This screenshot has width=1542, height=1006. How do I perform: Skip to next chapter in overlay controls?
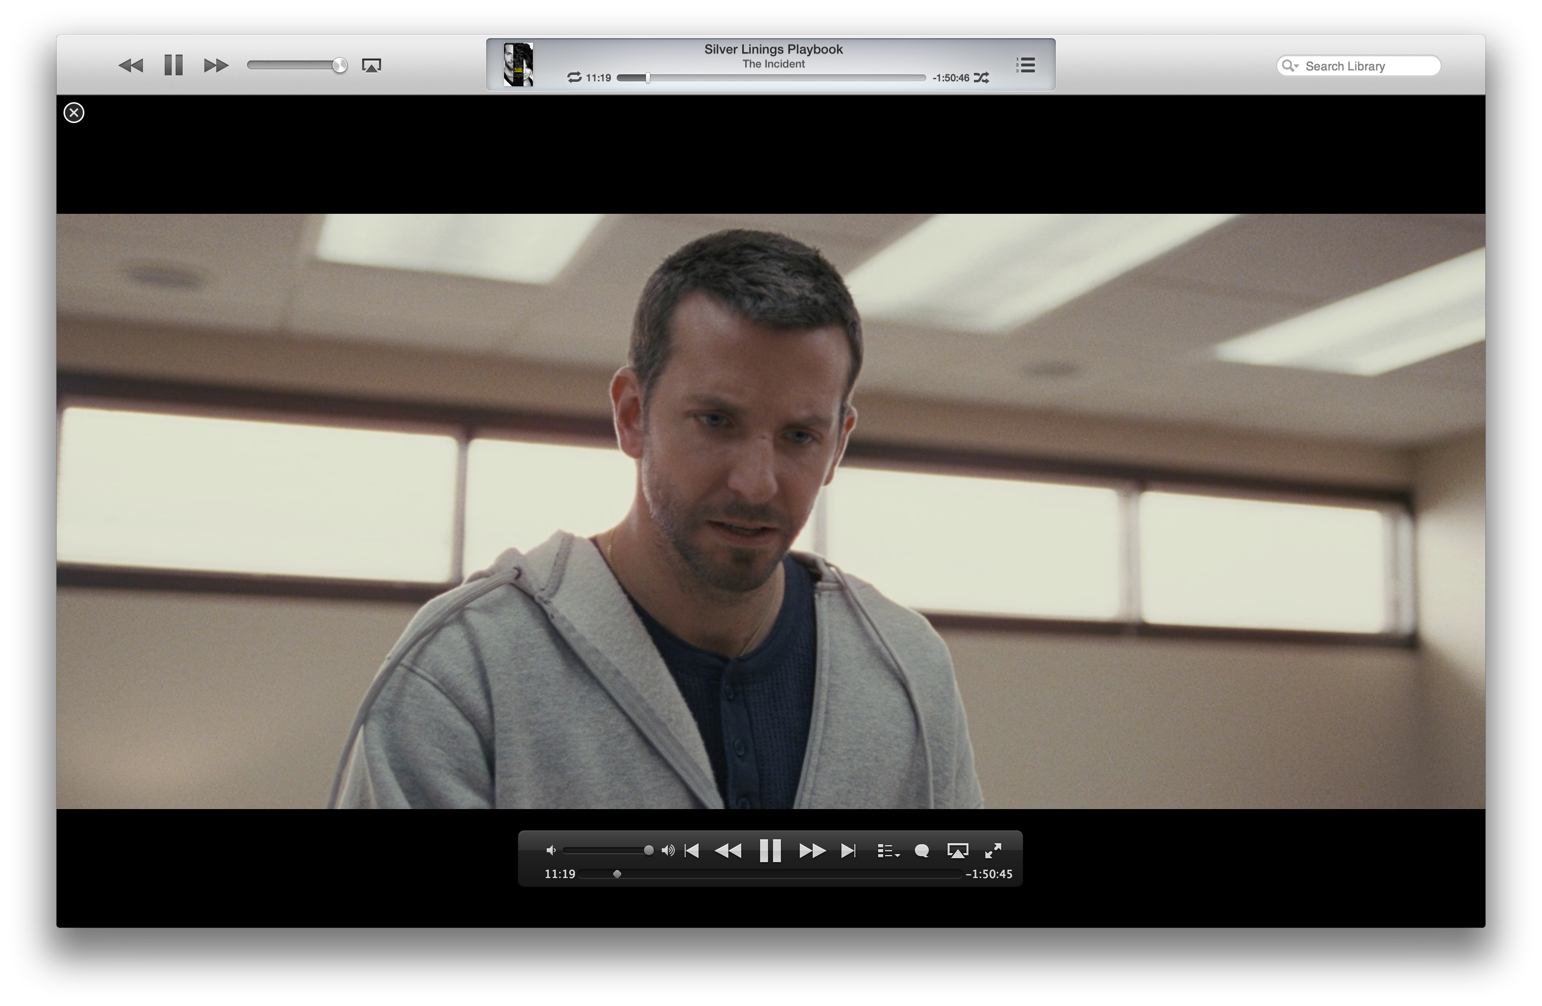848,851
